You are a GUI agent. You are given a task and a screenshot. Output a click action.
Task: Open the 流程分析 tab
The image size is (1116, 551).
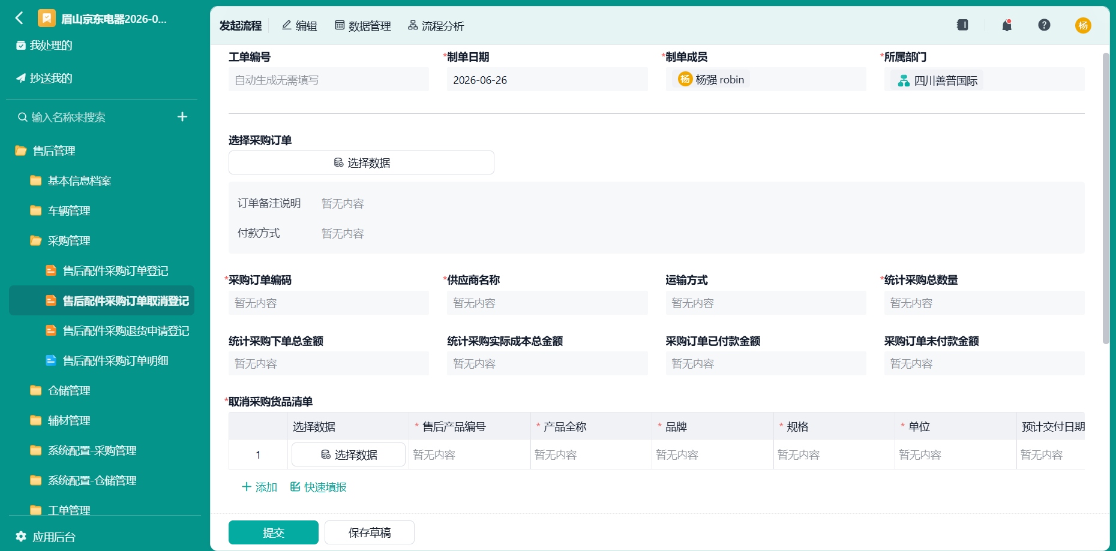[x=436, y=26]
